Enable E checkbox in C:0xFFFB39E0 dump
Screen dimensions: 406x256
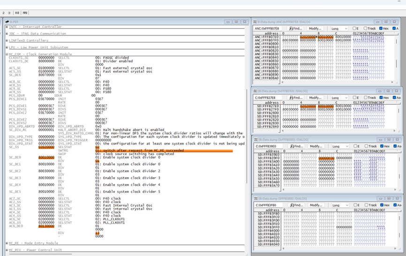[355, 146]
